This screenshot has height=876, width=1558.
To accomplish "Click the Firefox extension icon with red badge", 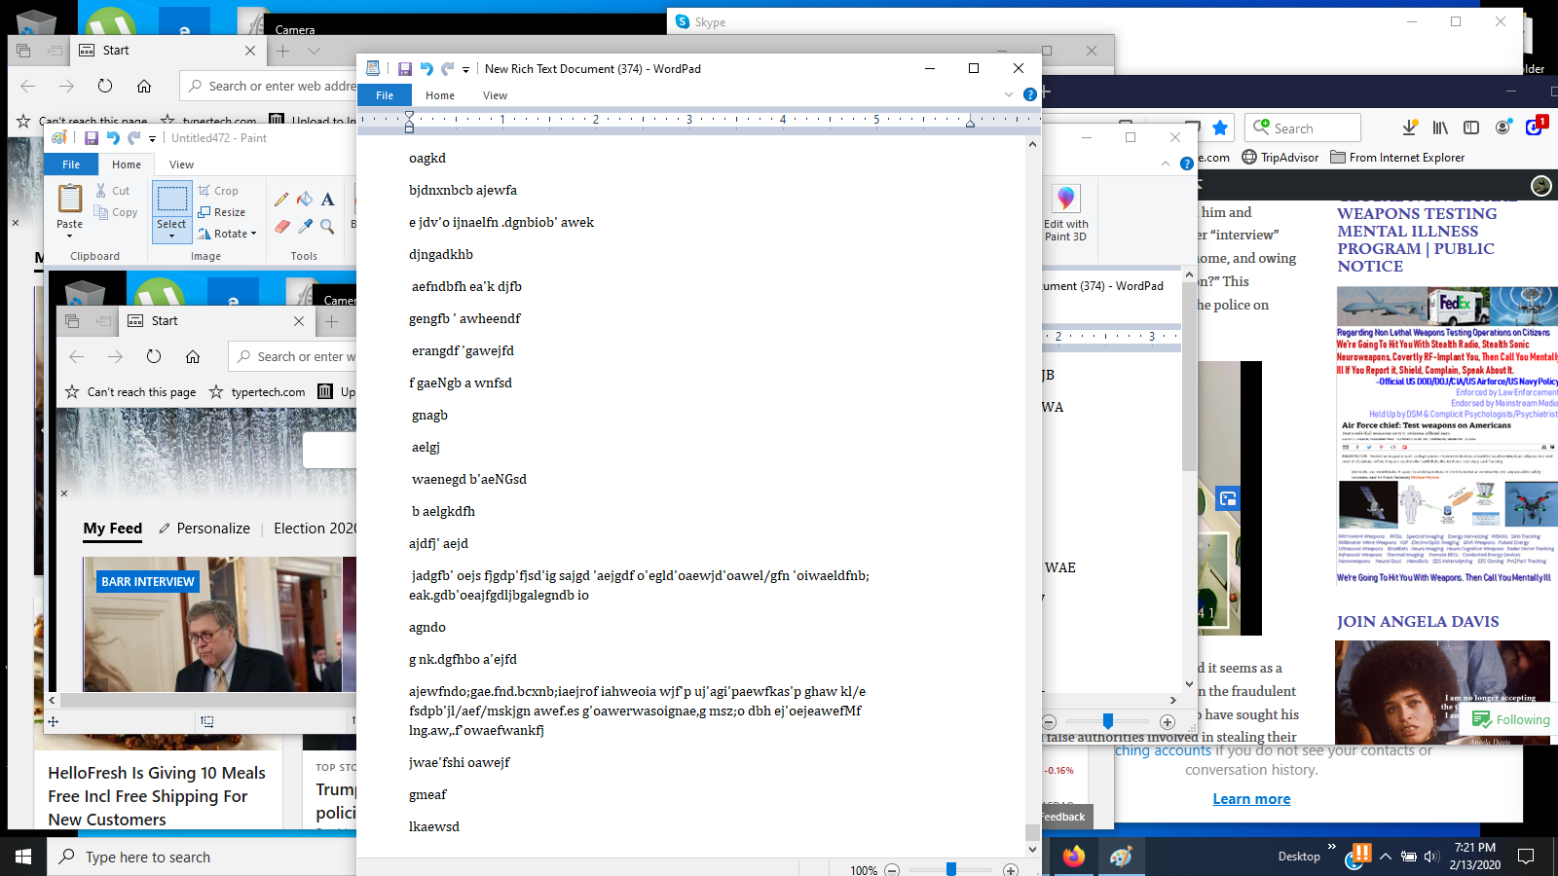I will point(1535,127).
